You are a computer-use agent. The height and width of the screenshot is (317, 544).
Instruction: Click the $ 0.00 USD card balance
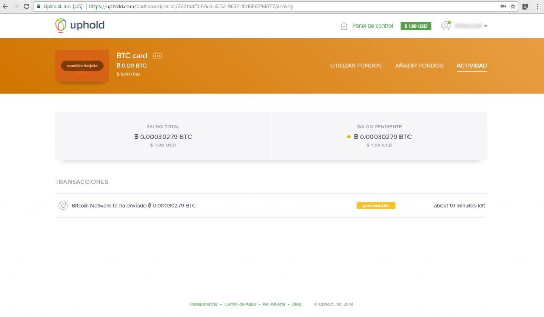coord(129,74)
